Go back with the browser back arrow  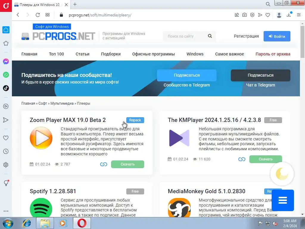coord(18,15)
